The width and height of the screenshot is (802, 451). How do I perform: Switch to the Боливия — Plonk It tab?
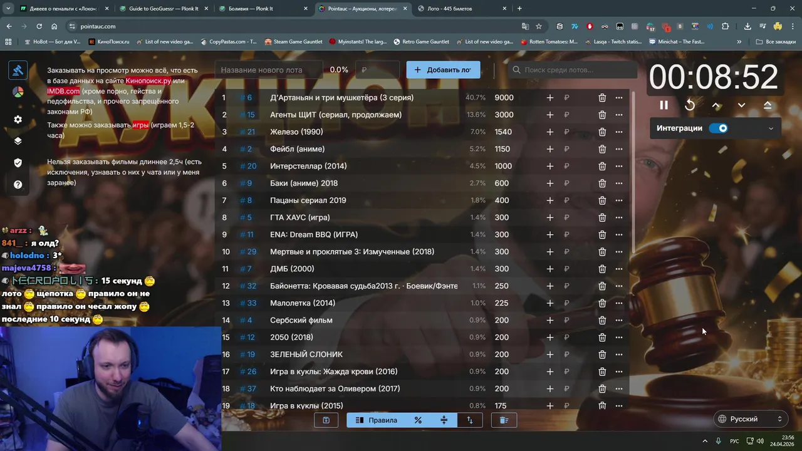coord(263,9)
